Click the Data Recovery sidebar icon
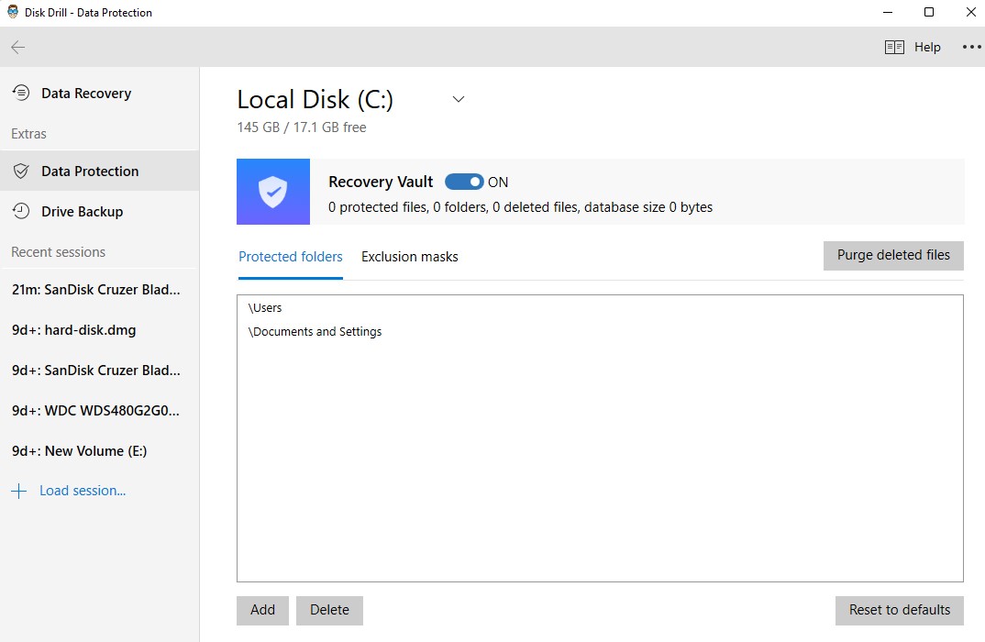This screenshot has width=985, height=642. tap(21, 93)
